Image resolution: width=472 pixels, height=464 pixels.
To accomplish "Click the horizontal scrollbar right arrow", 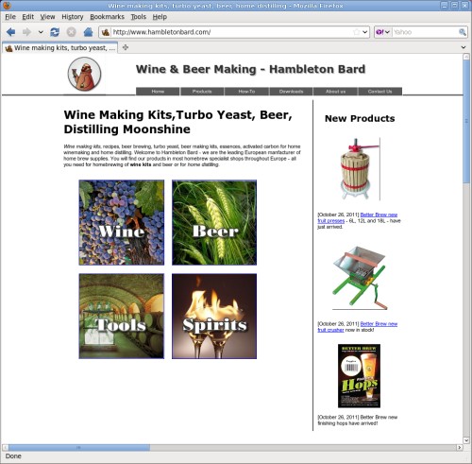I will tap(460, 447).
